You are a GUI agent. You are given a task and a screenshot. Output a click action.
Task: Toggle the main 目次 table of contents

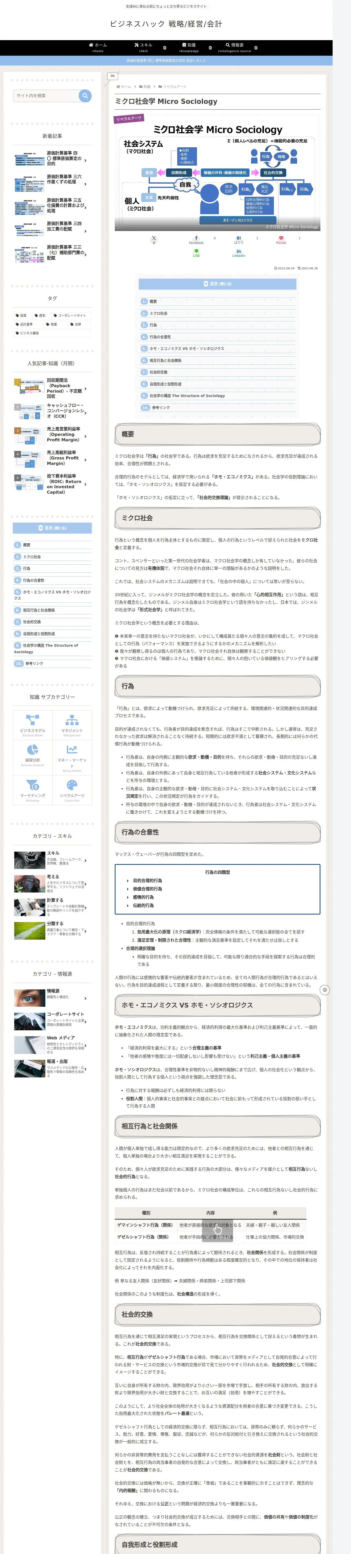[217, 284]
